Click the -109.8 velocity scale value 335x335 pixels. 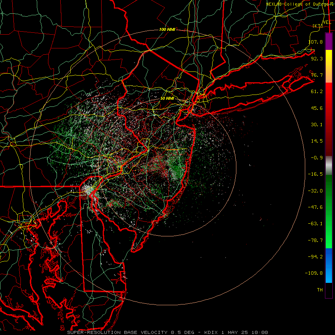pyautogui.click(x=314, y=273)
